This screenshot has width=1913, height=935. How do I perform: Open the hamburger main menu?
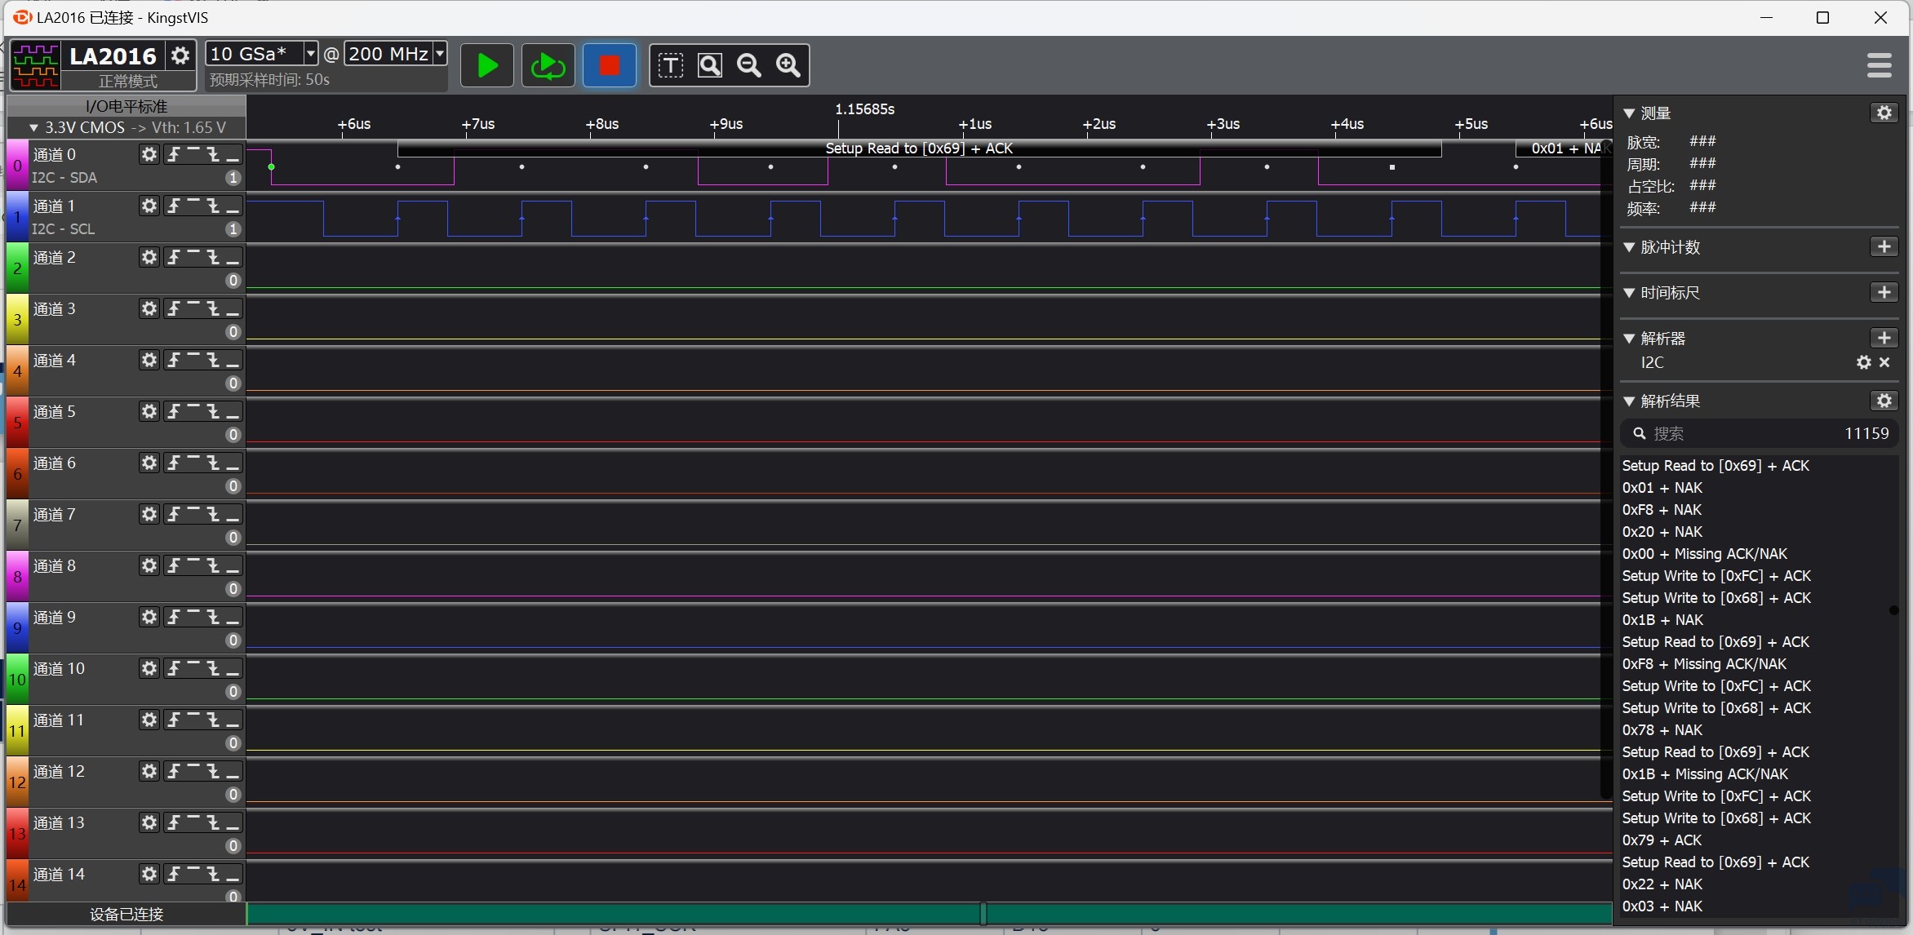(x=1879, y=65)
